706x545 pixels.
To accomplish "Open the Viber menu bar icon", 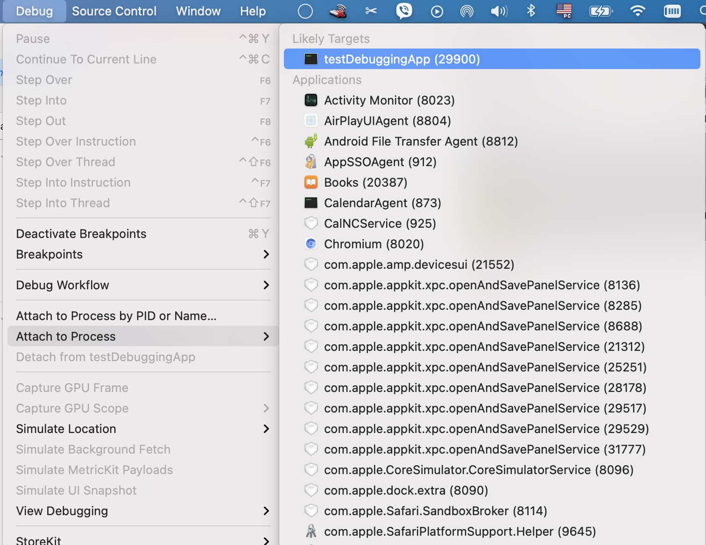I will tap(404, 11).
